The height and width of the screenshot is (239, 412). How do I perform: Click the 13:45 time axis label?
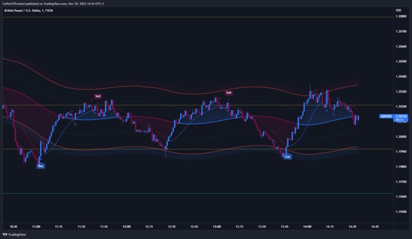coord(285,227)
